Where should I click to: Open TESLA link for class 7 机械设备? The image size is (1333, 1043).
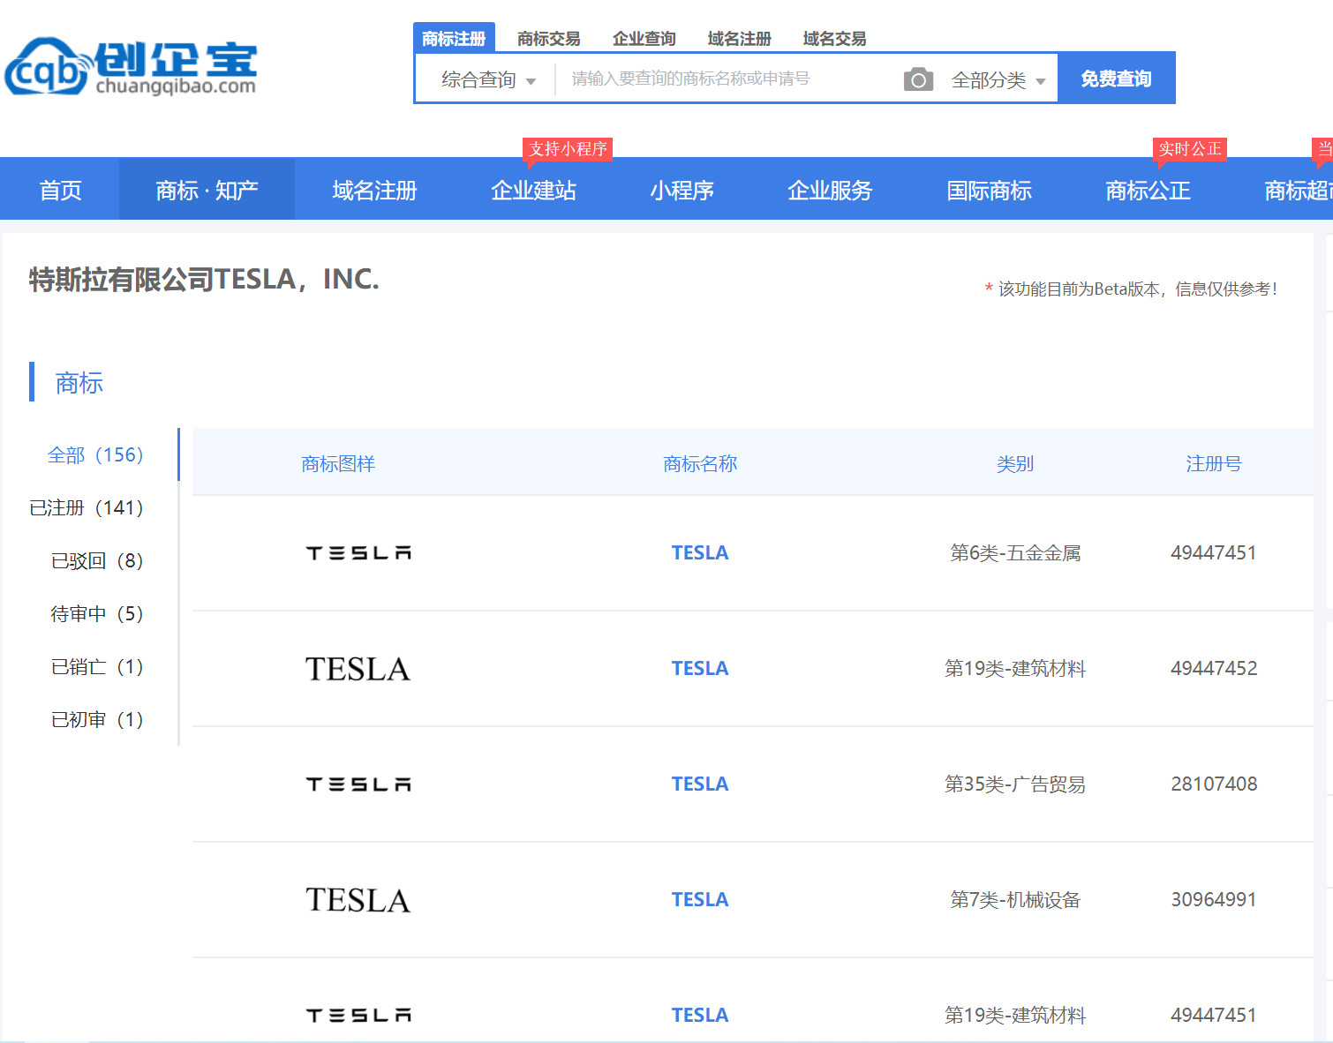pyautogui.click(x=699, y=899)
